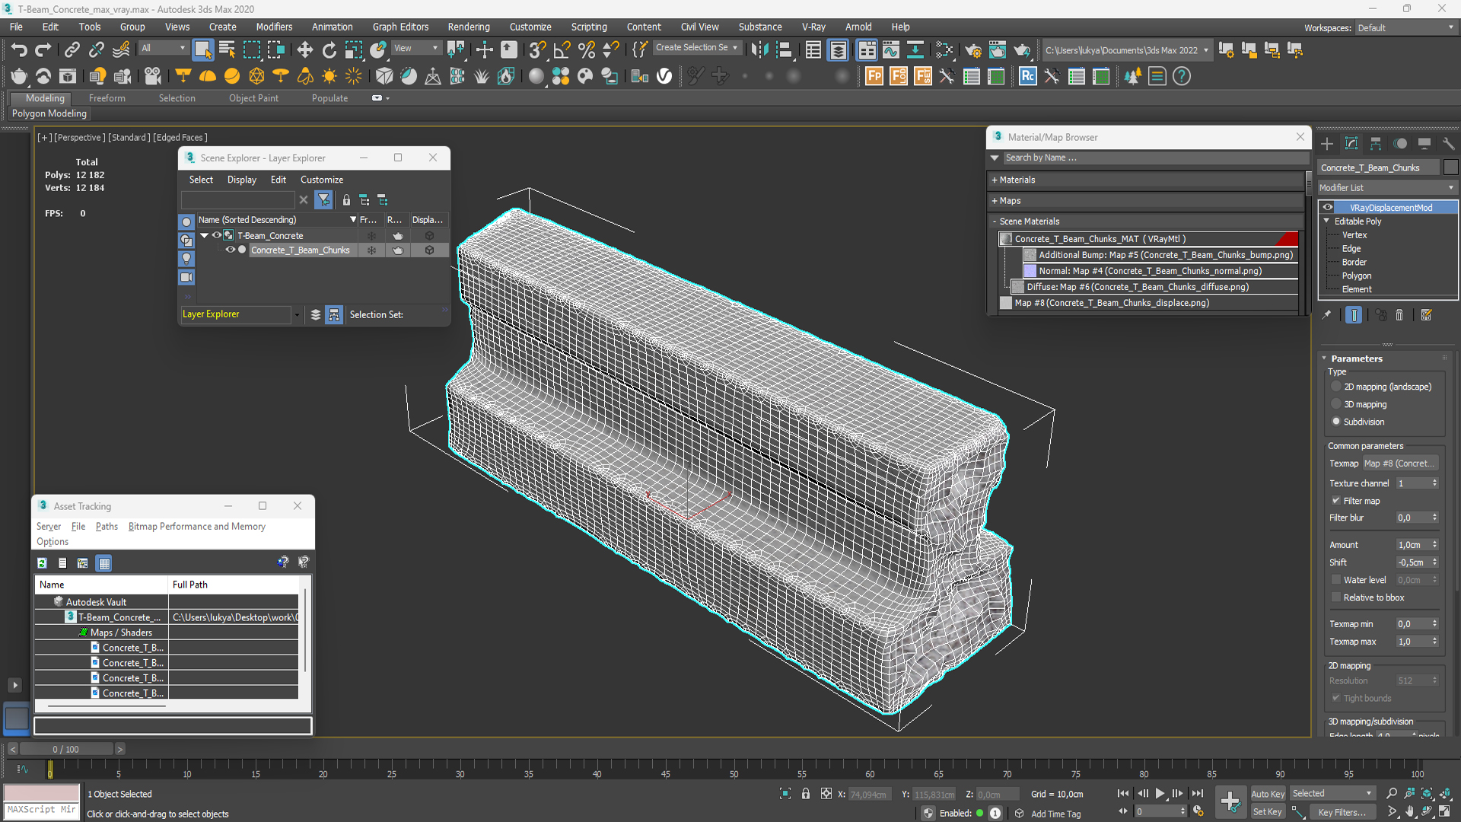This screenshot has height=822, width=1461.
Task: Uncheck the Filter map checkbox
Action: tap(1336, 501)
